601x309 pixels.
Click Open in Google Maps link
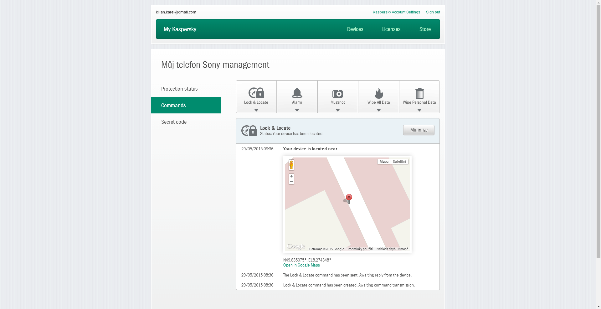pyautogui.click(x=301, y=265)
